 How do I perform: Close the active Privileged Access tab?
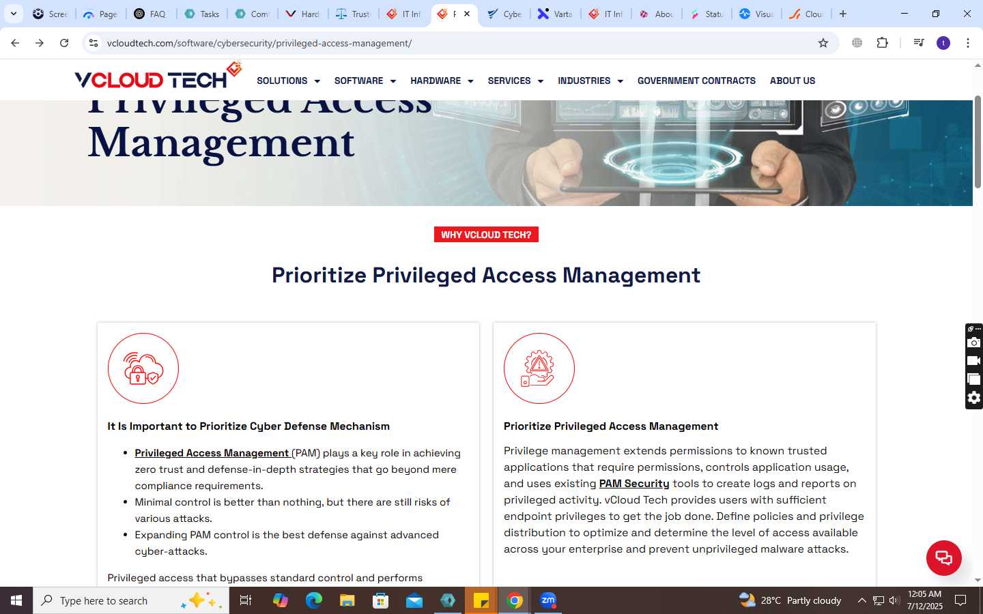coord(467,14)
